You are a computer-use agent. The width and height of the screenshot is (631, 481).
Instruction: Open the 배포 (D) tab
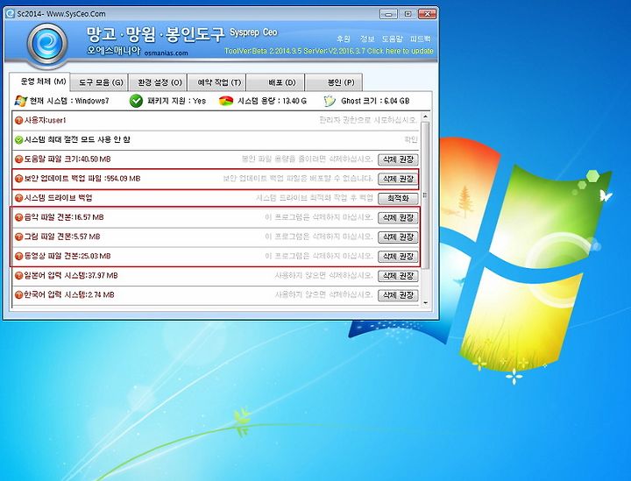tap(277, 82)
